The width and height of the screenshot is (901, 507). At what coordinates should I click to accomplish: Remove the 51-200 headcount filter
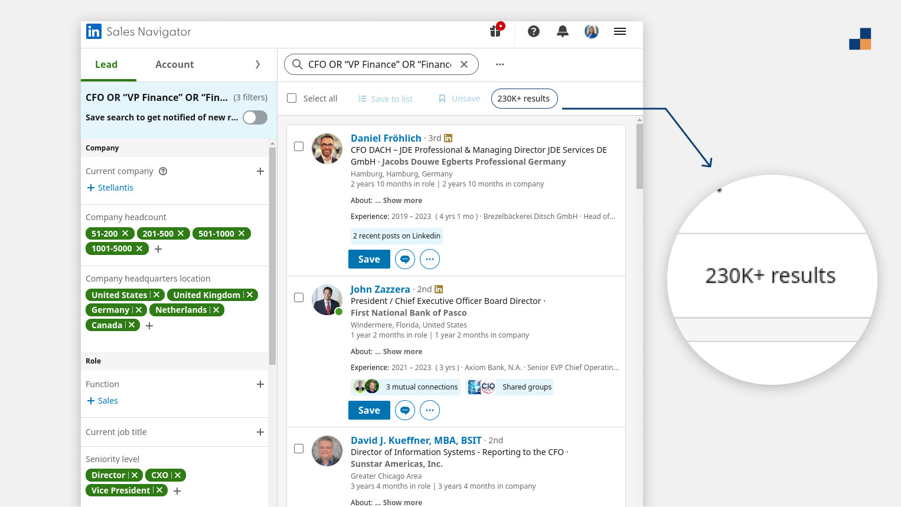pyautogui.click(x=125, y=234)
